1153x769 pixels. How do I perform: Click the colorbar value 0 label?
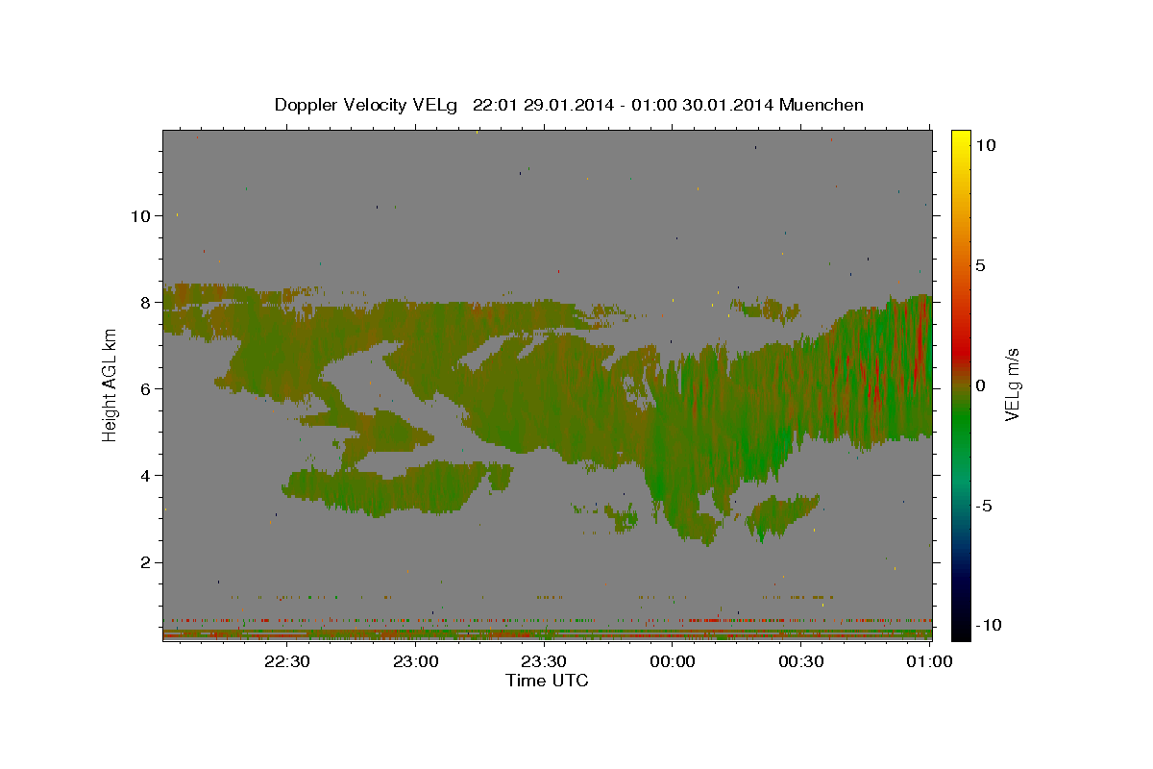pos(980,385)
